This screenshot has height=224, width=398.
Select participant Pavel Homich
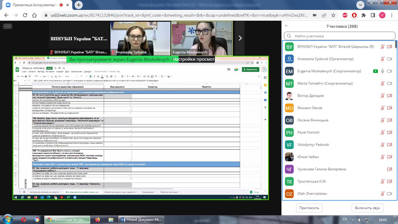coord(339,132)
